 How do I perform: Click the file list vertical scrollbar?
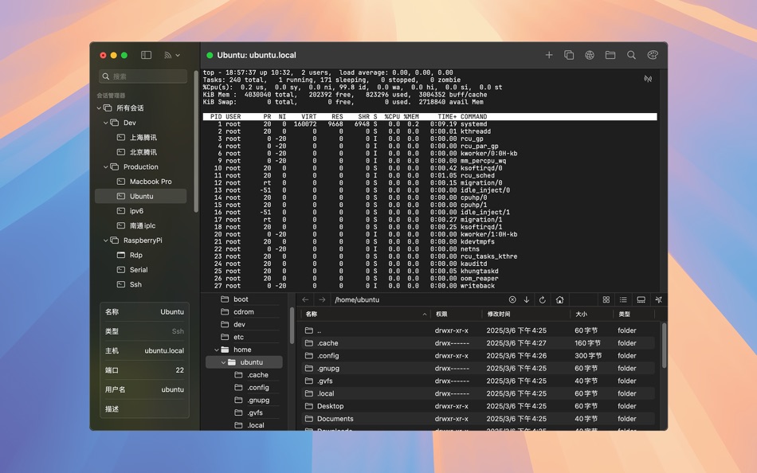665,346
